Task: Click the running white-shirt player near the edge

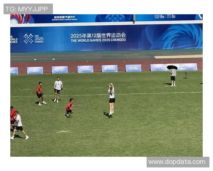Action: pos(19,125)
